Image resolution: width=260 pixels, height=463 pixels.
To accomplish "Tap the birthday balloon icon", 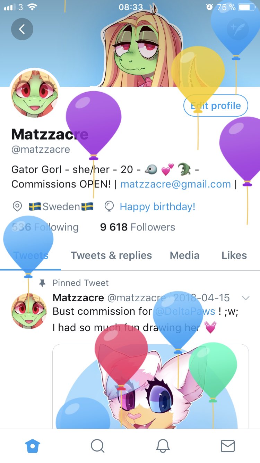I will pos(109,207).
